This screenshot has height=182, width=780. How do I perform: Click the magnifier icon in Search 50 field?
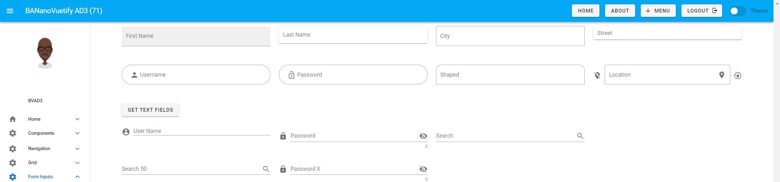pyautogui.click(x=266, y=169)
